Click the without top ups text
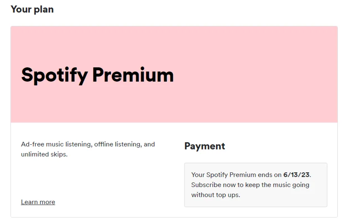Image resolution: width=347 pixels, height=223 pixels. (216, 195)
